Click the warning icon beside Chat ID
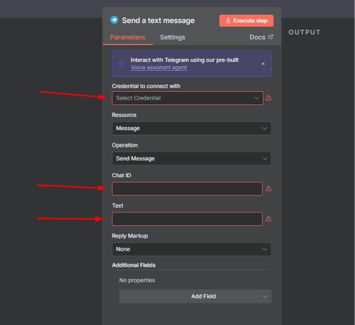The width and height of the screenshot is (355, 325). 268,189
